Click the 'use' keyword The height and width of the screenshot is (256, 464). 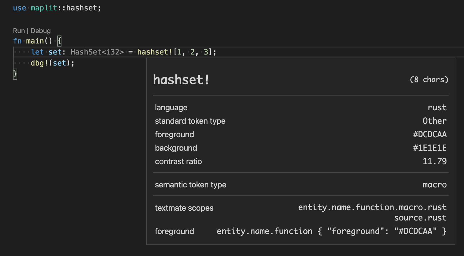[x=19, y=8]
